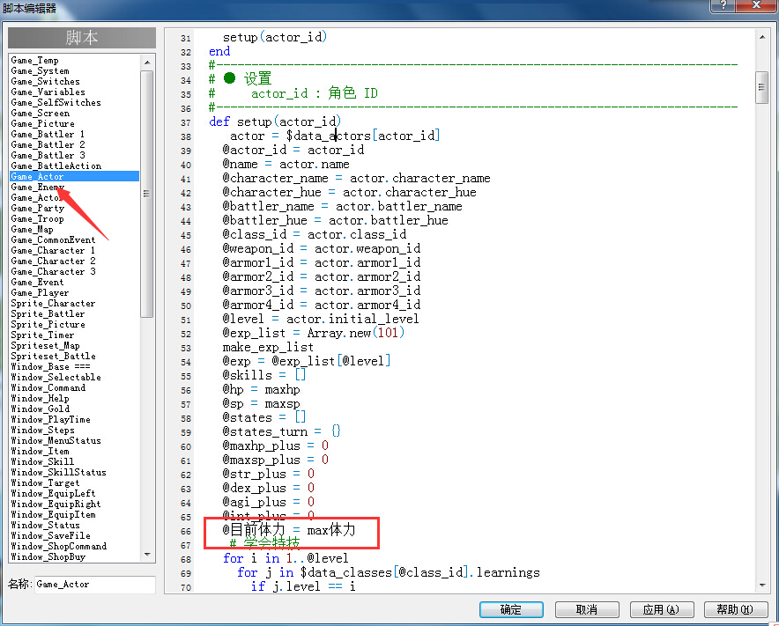The height and width of the screenshot is (626, 779).
Task: Select the Window_SaveFile script
Action: point(51,535)
